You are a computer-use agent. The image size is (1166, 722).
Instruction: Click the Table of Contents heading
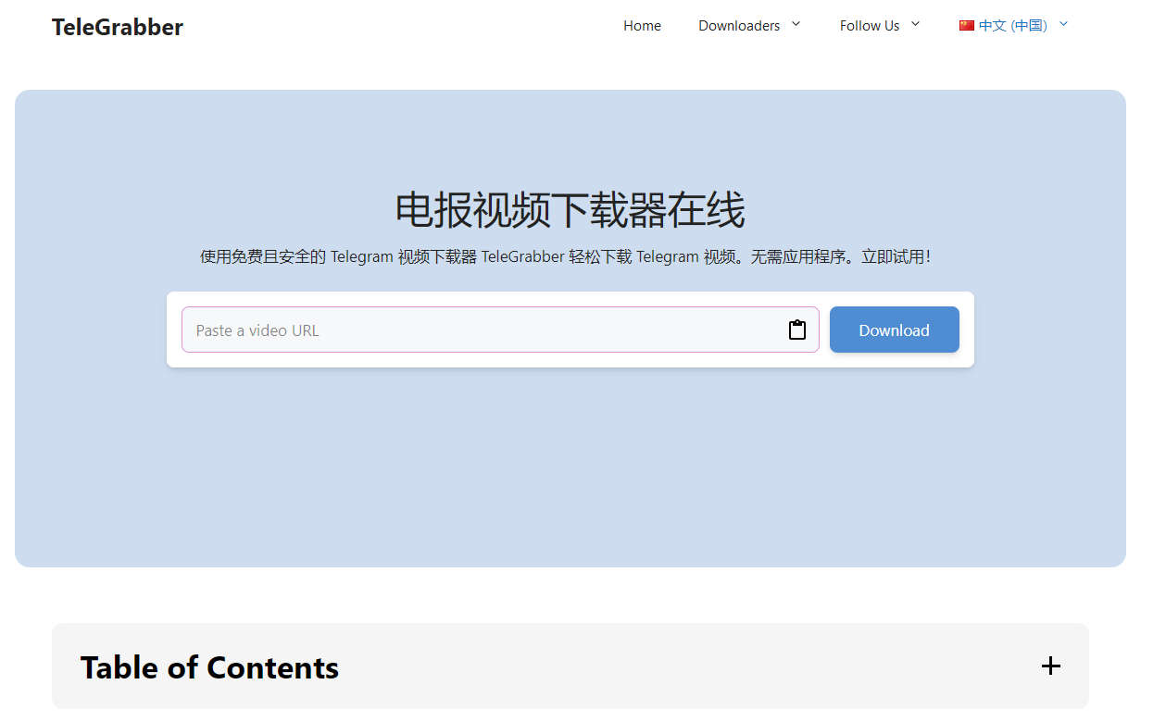coord(209,667)
